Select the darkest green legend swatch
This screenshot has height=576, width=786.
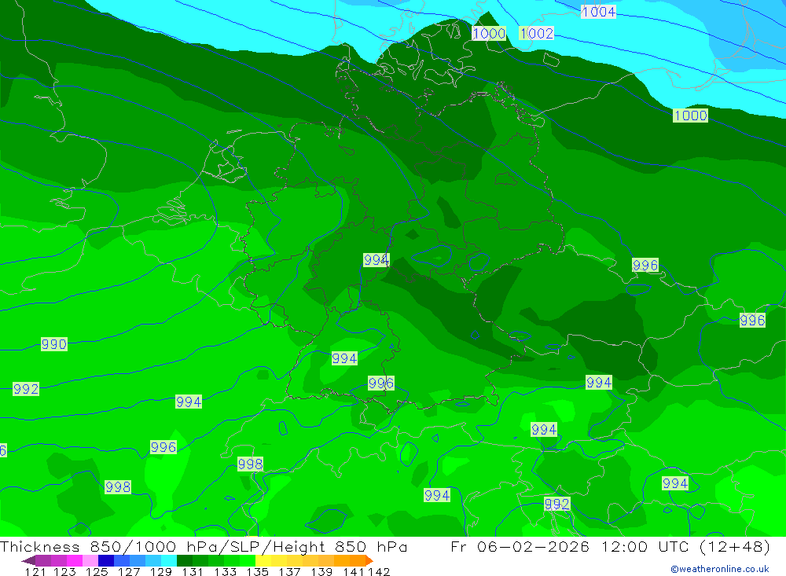click(x=185, y=560)
